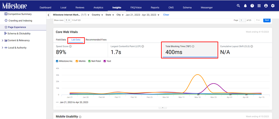The width and height of the screenshot is (279, 119).
Task: Open the notifications bell
Action: [245, 6]
